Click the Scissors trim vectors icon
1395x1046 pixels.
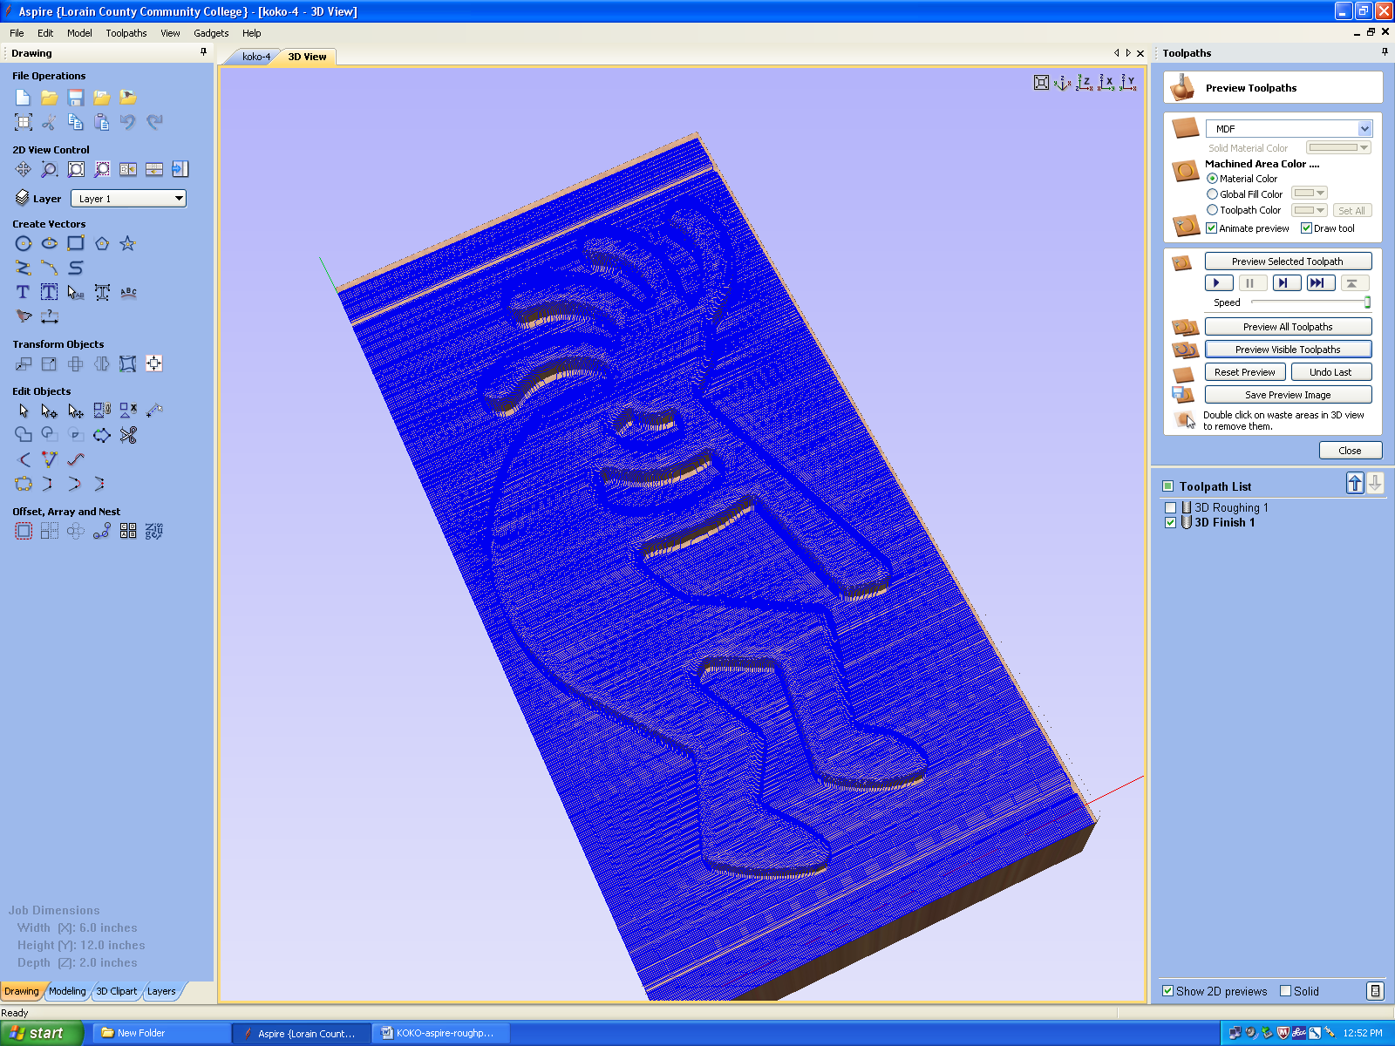[128, 435]
